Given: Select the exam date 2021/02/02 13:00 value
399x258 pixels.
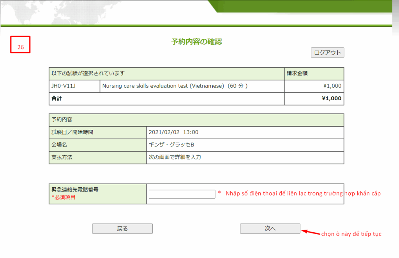Looking at the screenshot, I should (x=173, y=132).
